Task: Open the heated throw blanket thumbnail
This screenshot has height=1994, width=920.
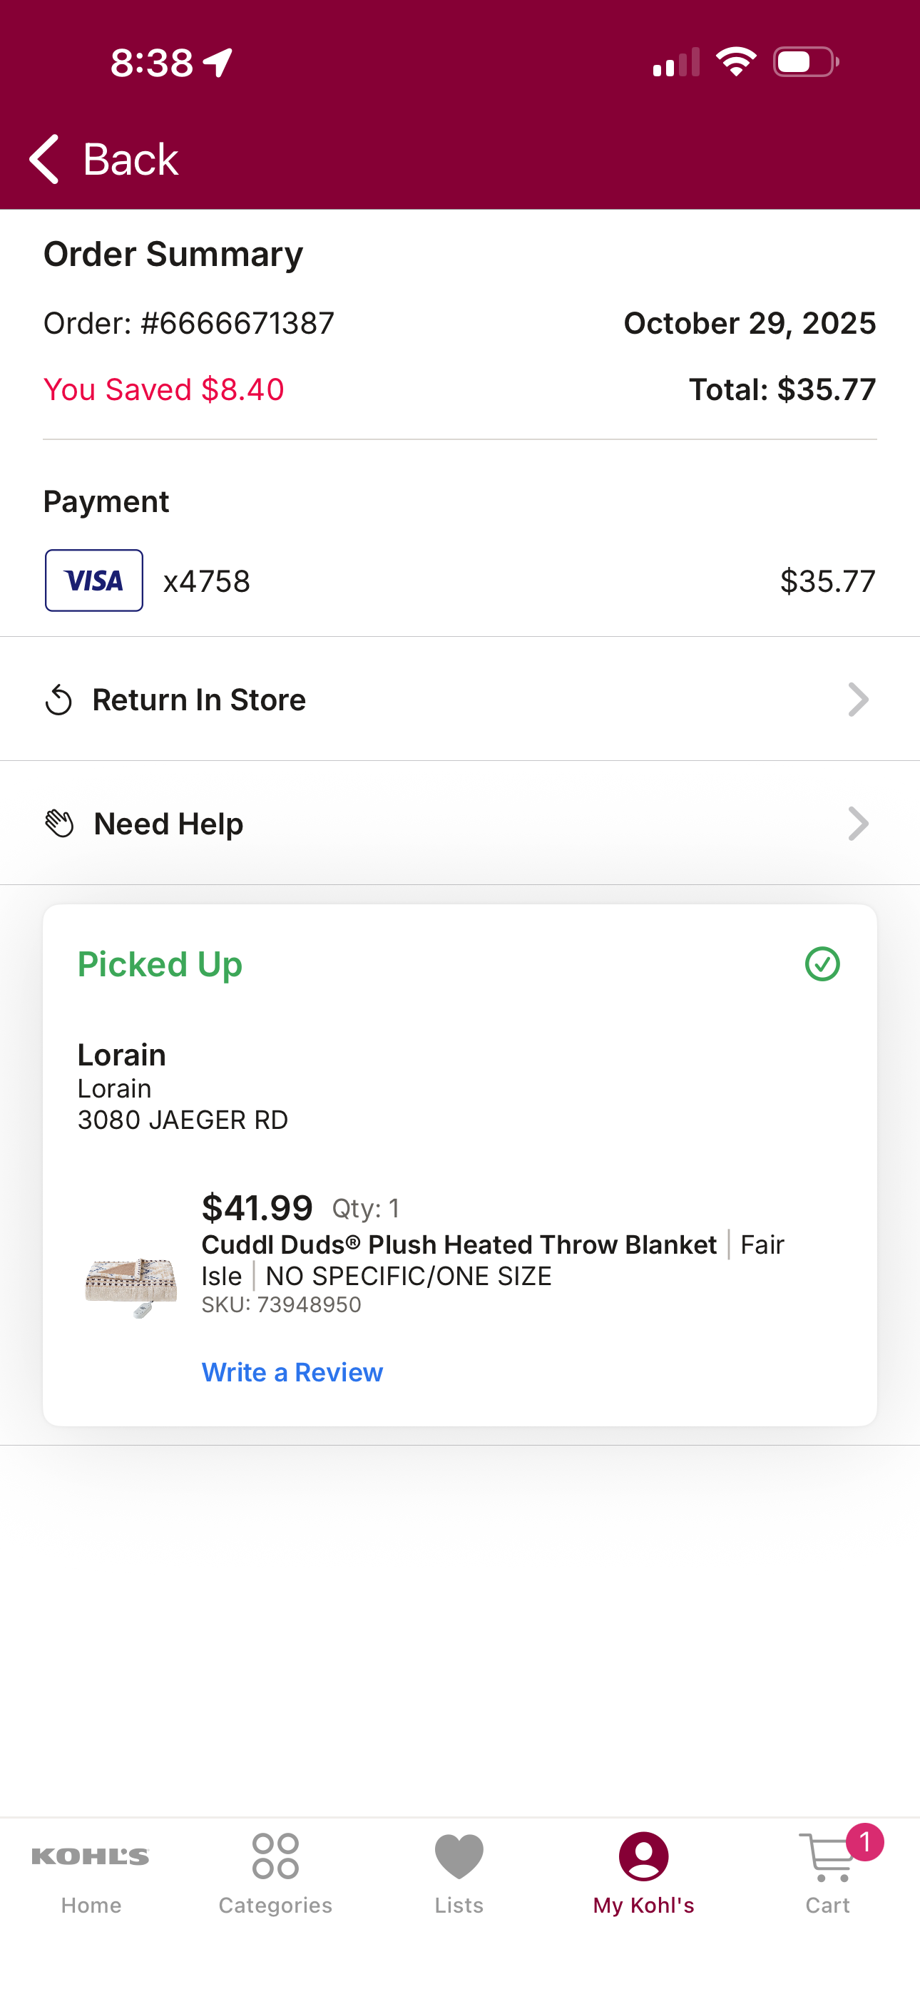Action: click(x=131, y=1287)
